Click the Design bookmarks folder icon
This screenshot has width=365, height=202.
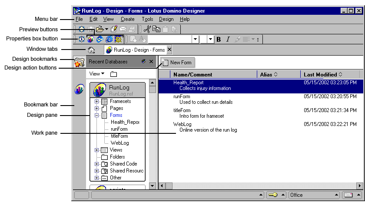click(x=79, y=62)
